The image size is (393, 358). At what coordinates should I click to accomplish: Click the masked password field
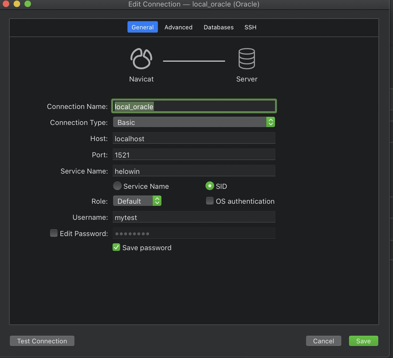point(194,233)
